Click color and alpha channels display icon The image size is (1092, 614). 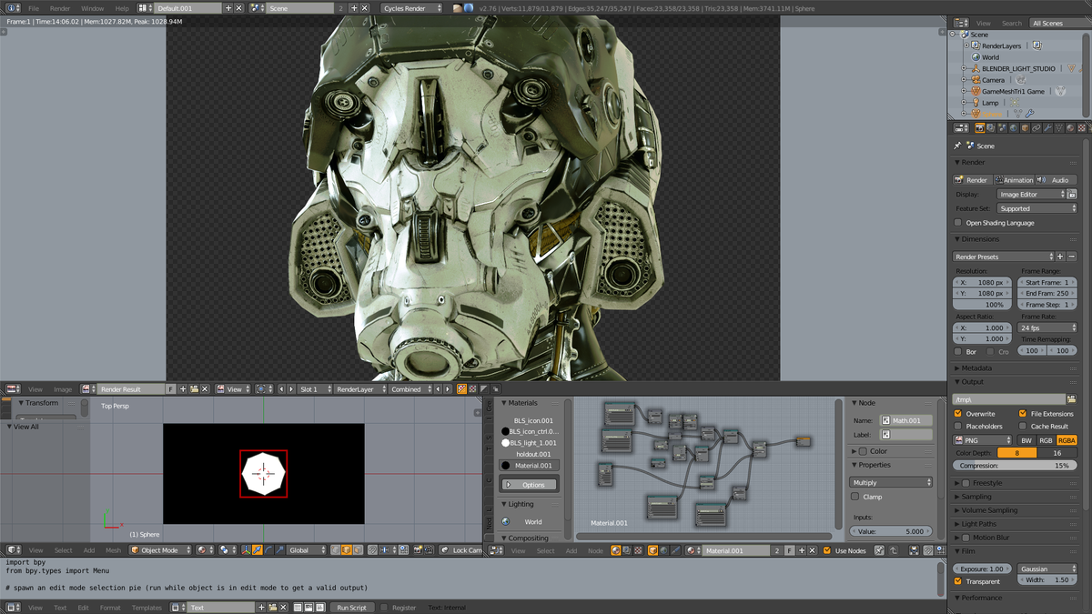tap(461, 389)
